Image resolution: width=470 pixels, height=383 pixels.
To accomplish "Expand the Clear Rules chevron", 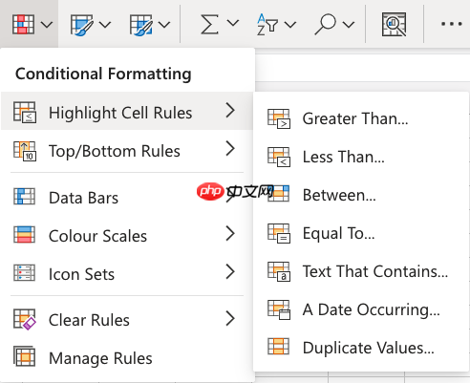I will tap(230, 318).
